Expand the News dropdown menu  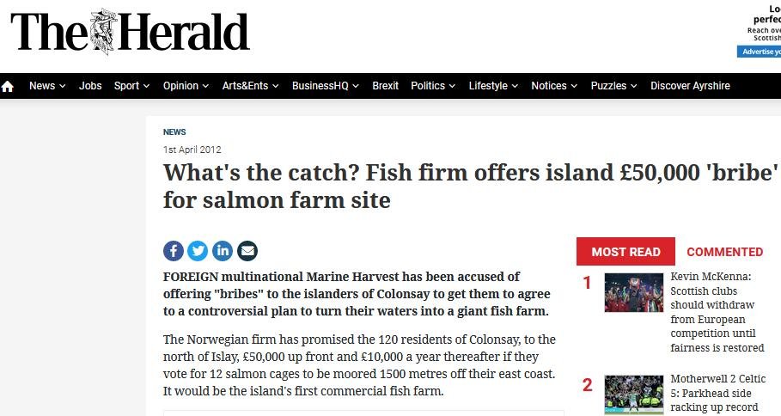coord(47,86)
